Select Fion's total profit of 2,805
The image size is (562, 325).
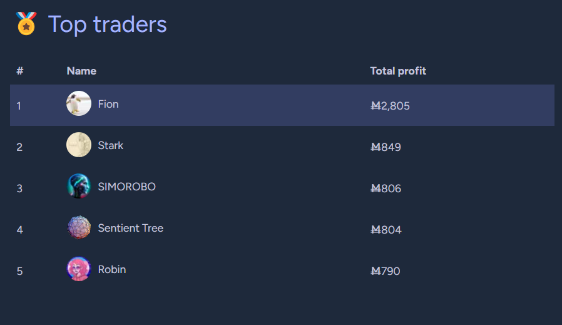click(x=390, y=106)
